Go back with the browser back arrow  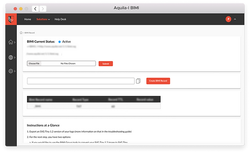35,9
